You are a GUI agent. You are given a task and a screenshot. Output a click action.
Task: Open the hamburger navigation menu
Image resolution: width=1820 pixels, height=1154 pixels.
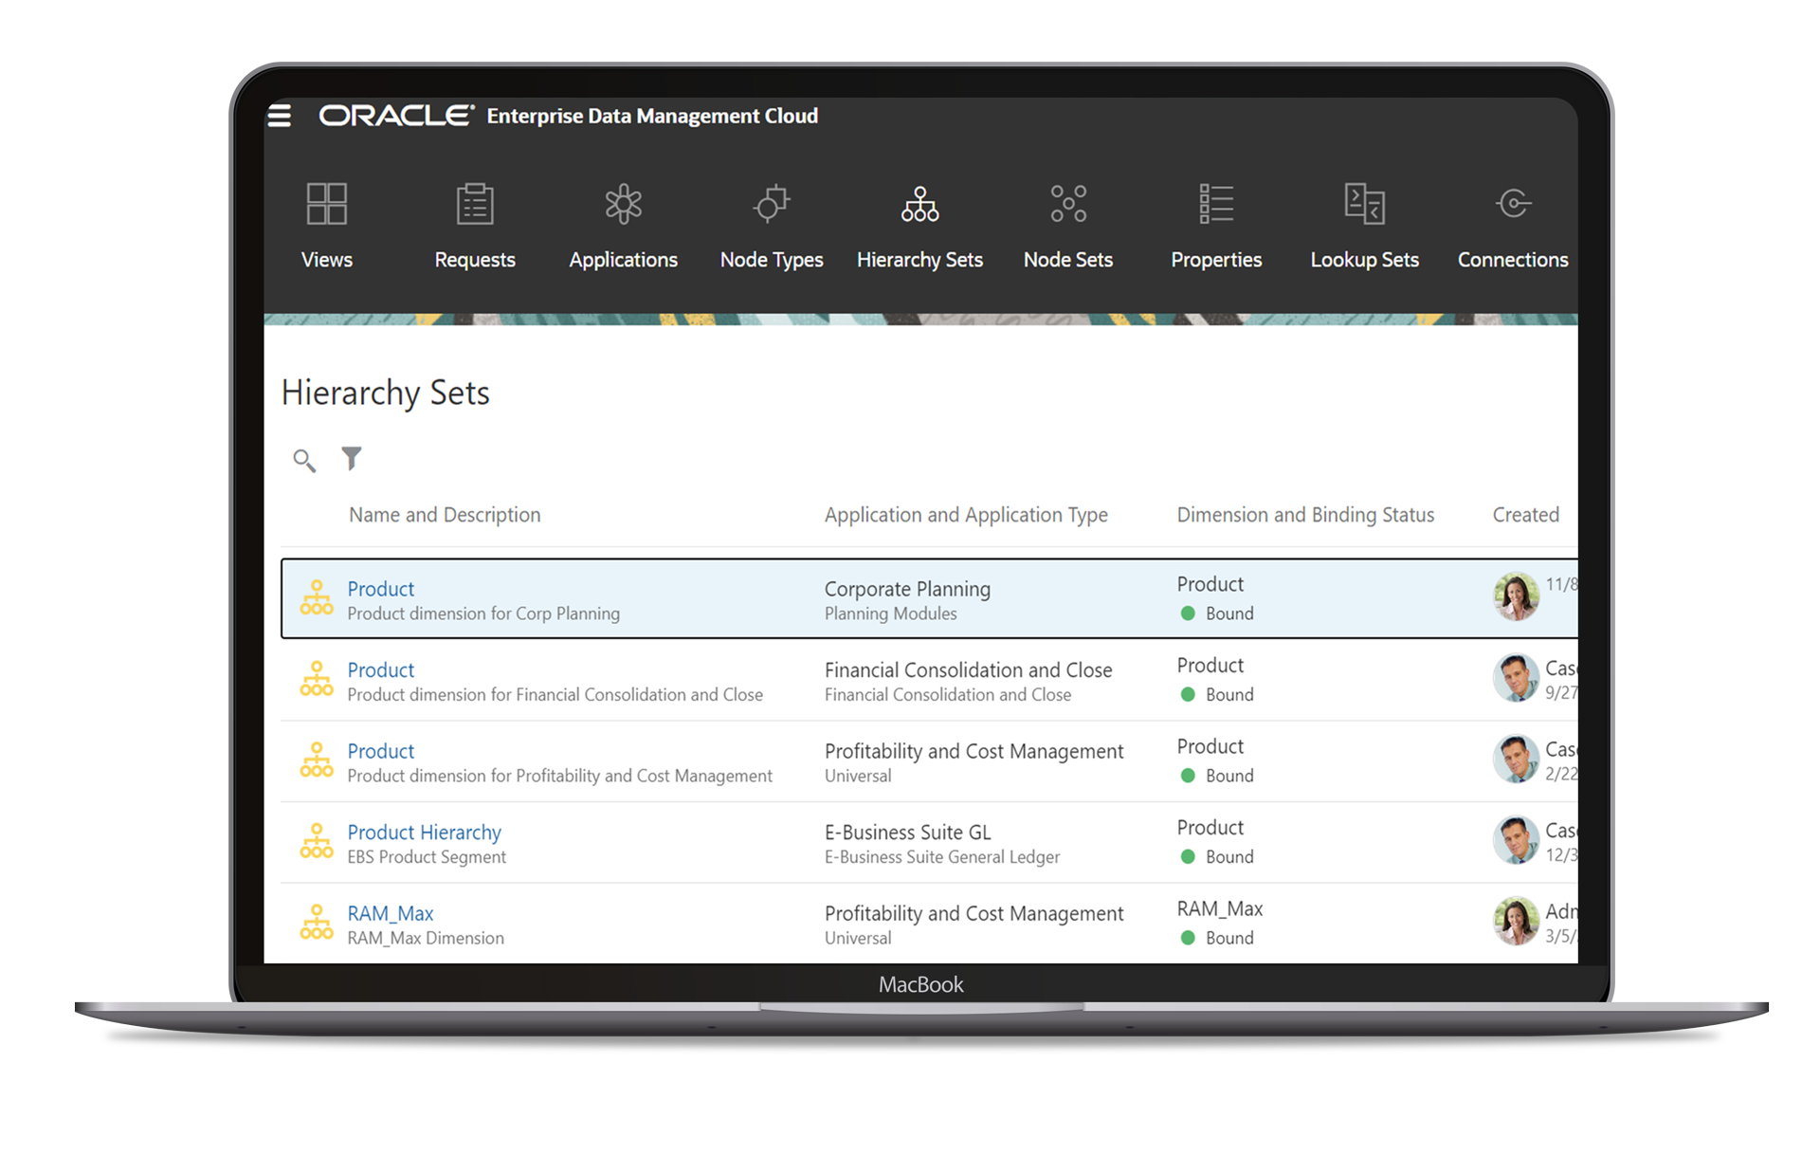[280, 116]
